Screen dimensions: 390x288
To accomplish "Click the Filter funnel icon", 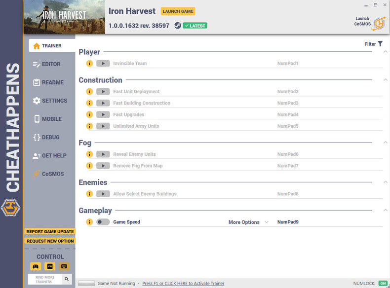I will coord(380,44).
